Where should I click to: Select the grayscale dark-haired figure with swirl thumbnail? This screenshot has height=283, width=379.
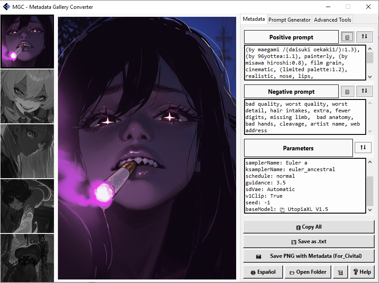coord(27,206)
